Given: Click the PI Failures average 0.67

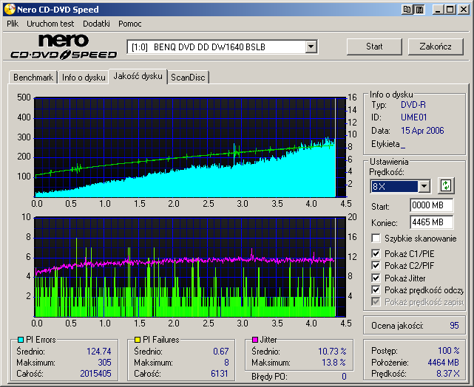Looking at the screenshot, I should point(220,352).
